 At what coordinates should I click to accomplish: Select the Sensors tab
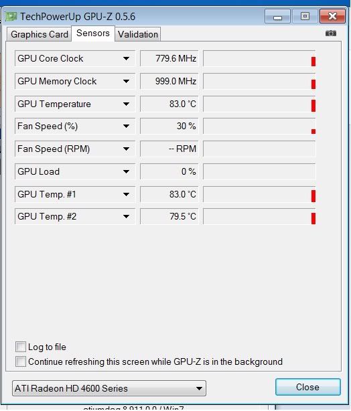tap(93, 33)
